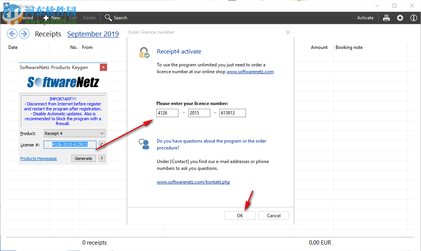Open the Product dropdown showing Receipt 4

[x=74, y=133]
